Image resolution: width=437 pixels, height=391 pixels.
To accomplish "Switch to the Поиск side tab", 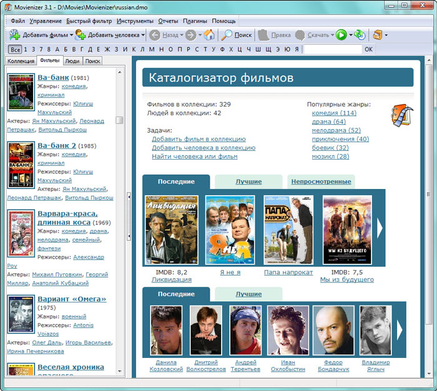I will [x=92, y=61].
